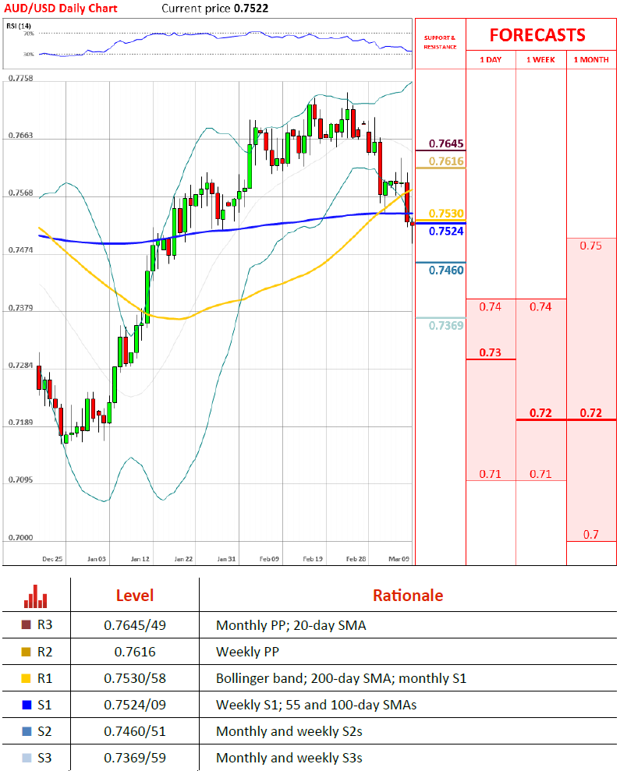Image resolution: width=620 pixels, height=771 pixels.
Task: Click the 0.7530 resistance level marker
Action: (446, 214)
